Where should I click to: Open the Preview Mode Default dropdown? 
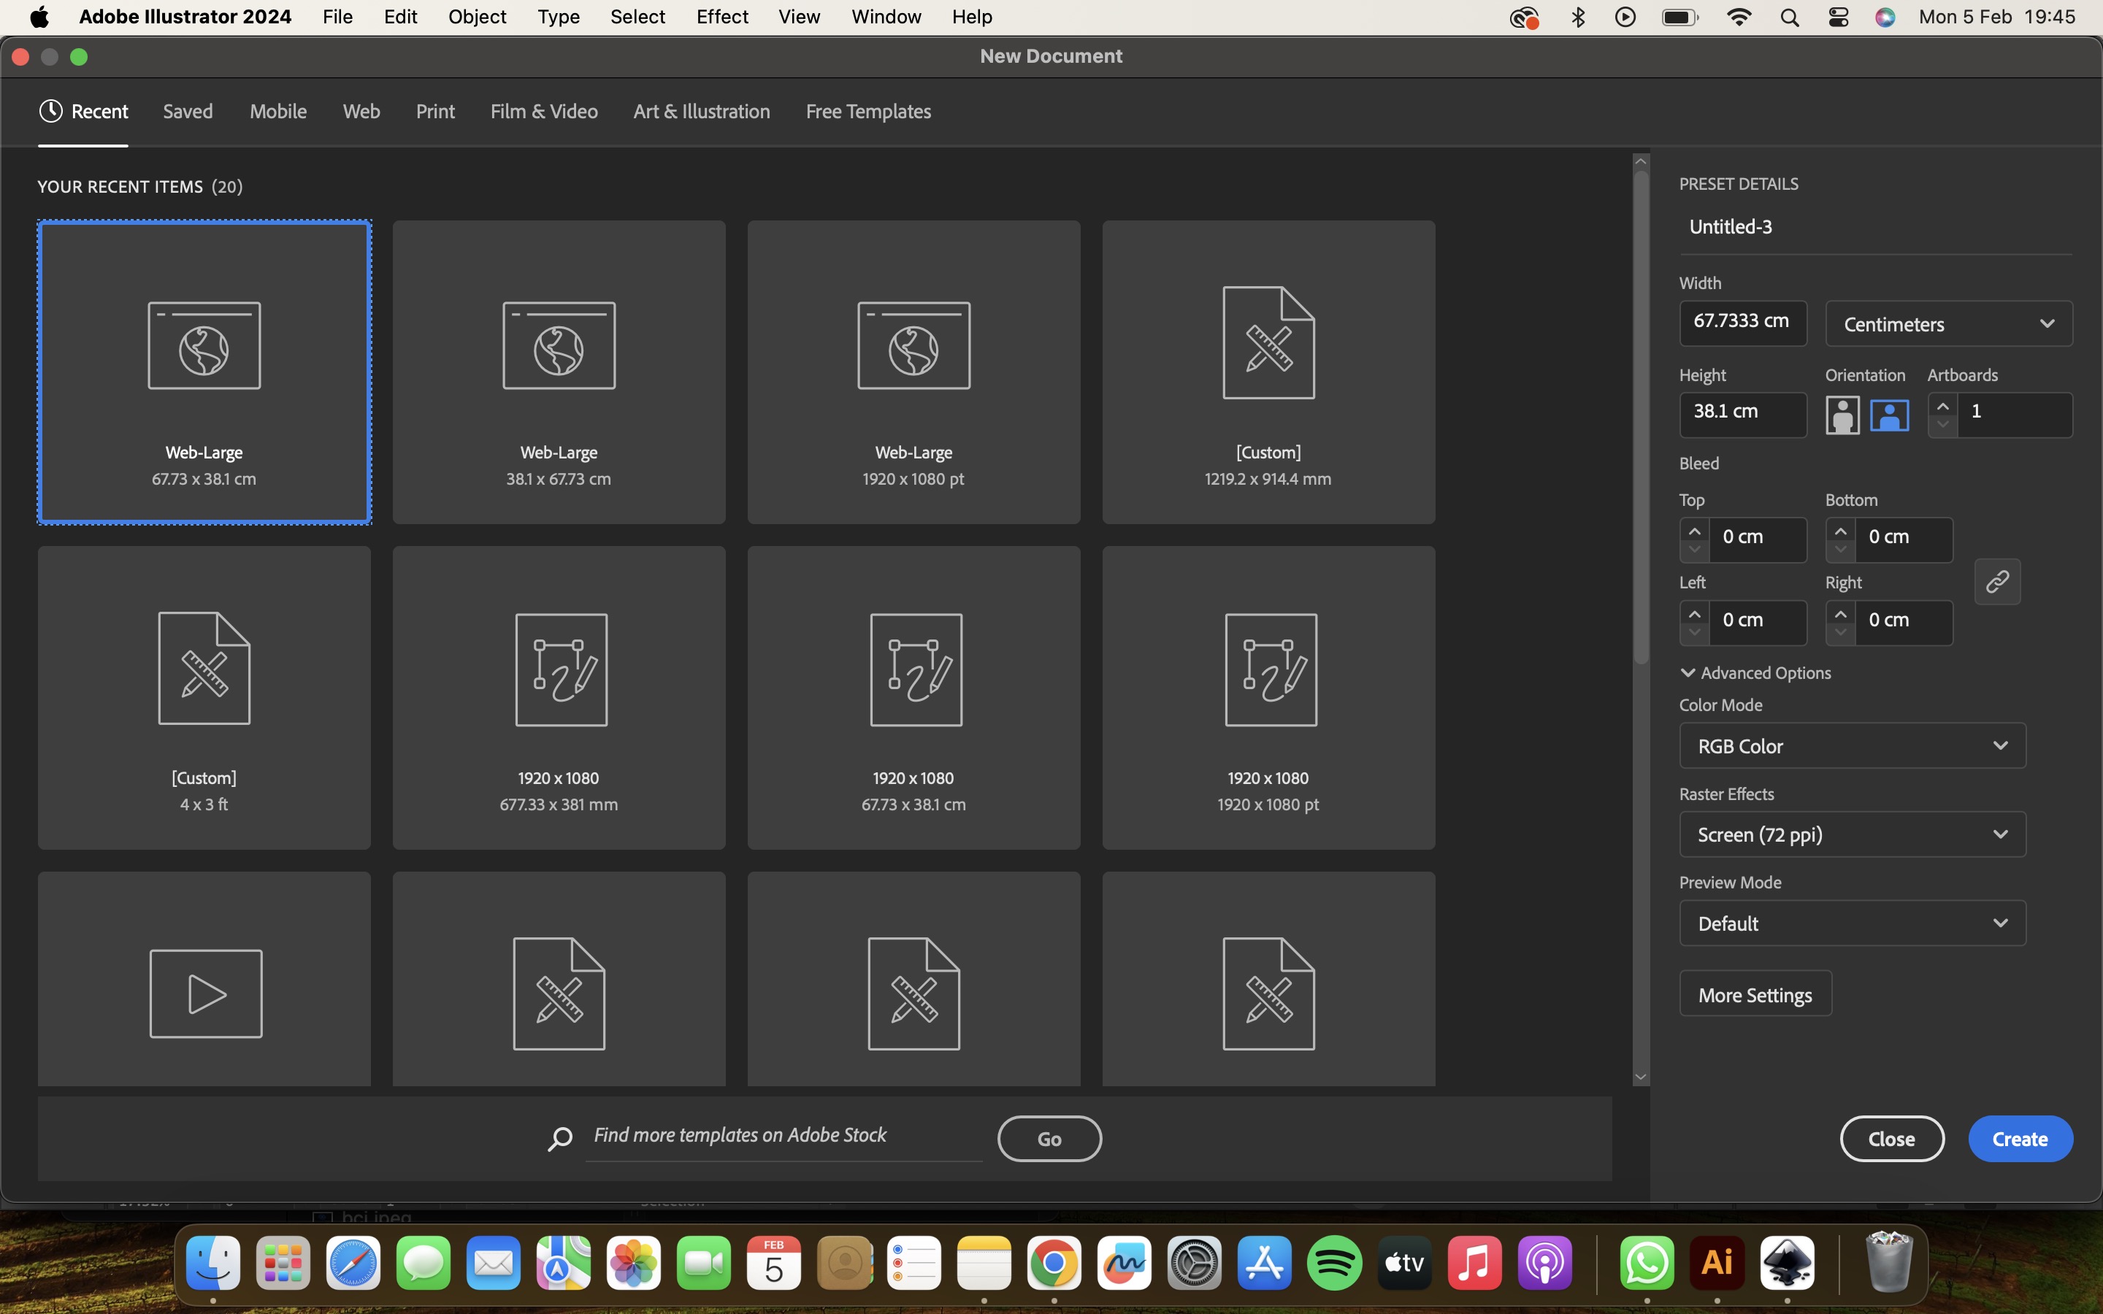pos(1853,923)
